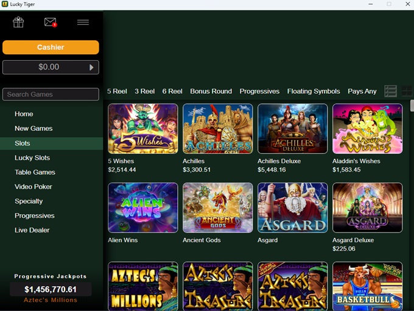The width and height of the screenshot is (414, 311).
Task: Open Live Dealer in sidebar
Action: coord(32,230)
